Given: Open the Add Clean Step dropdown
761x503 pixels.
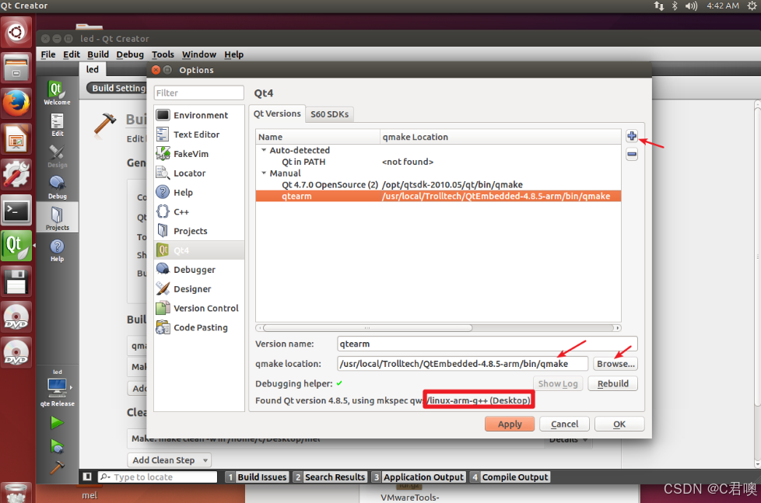Looking at the screenshot, I should coord(170,459).
